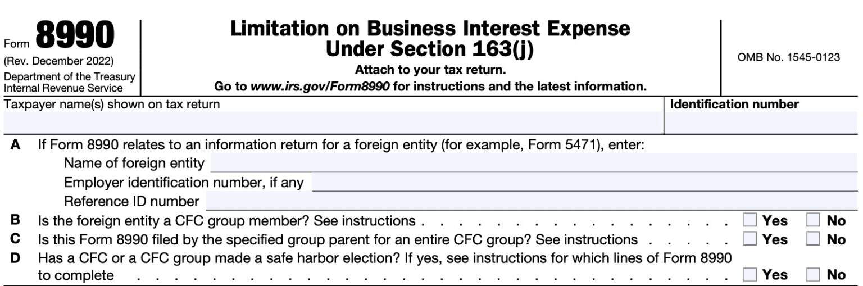Click the Attach to your tax return line
Screen dimensions: 863x286
coord(430,70)
